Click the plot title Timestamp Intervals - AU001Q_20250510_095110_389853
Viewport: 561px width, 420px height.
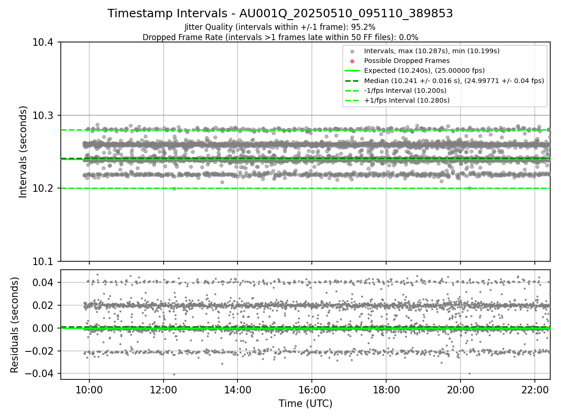click(x=280, y=14)
